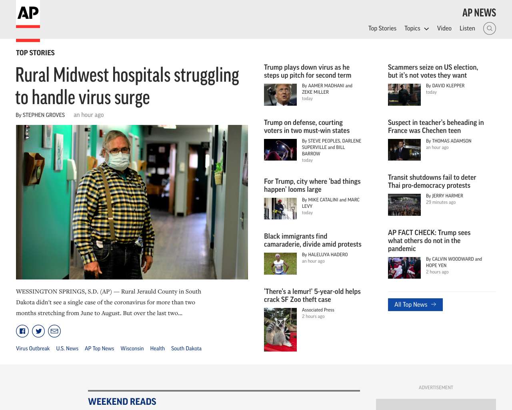512x410 pixels.
Task: Share story via email envelope icon
Action: tap(54, 331)
